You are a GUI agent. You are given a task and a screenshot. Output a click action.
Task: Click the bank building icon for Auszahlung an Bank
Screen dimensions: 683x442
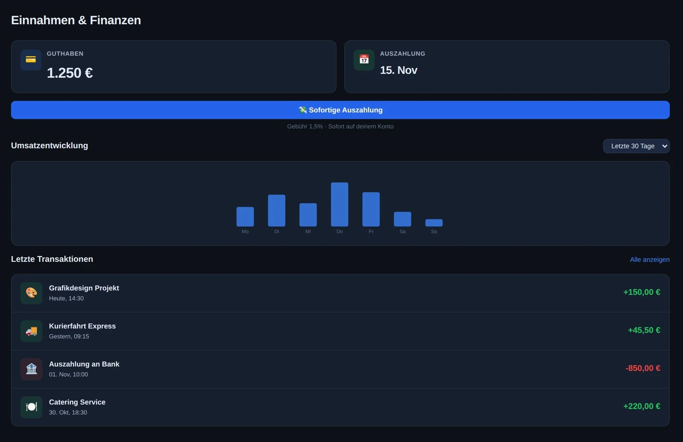coord(31,369)
